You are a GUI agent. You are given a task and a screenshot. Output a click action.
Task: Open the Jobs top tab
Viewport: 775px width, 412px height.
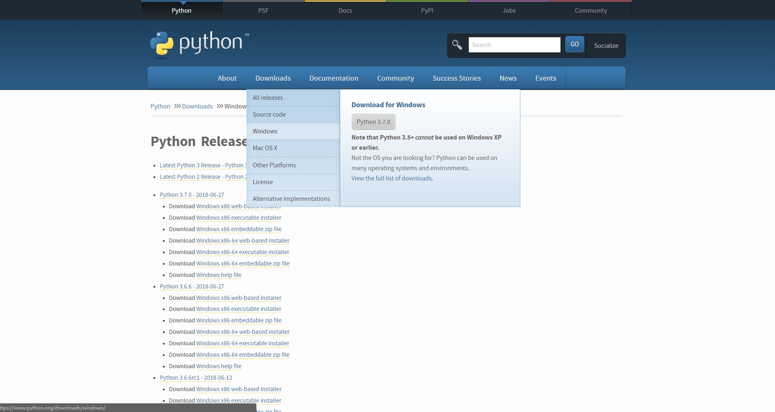pos(509,10)
